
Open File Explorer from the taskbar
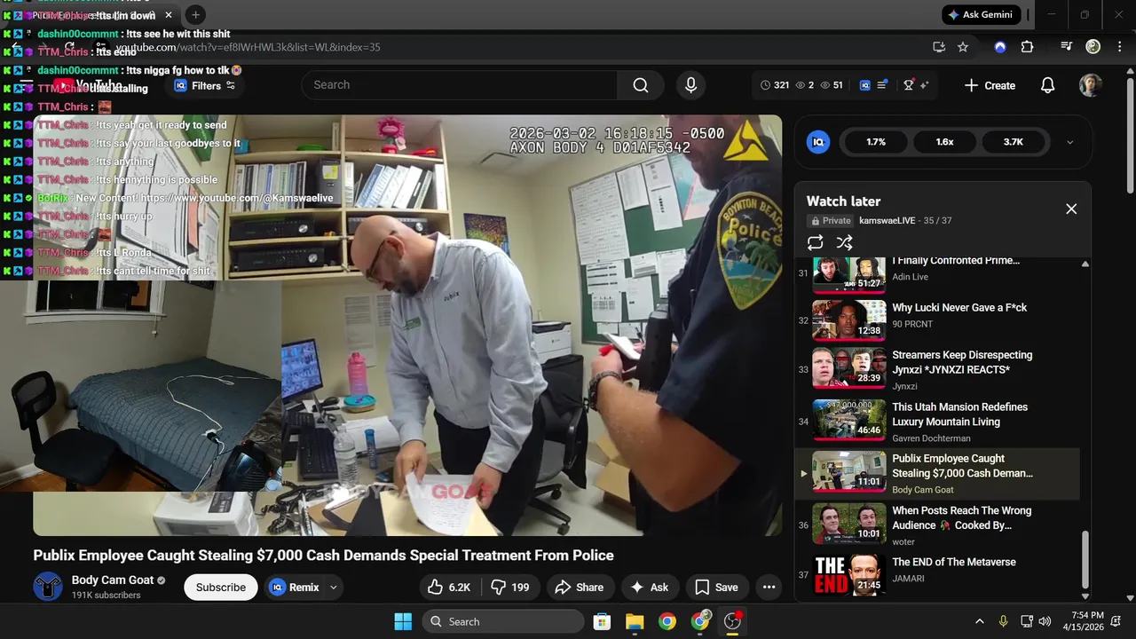click(635, 621)
